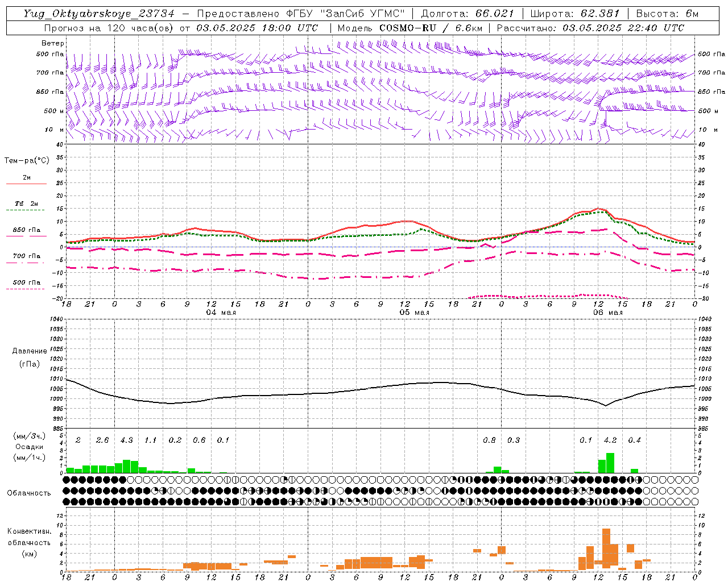Select the elevation text Высота: 6м
The width and height of the screenshot is (728, 582).
667,14
